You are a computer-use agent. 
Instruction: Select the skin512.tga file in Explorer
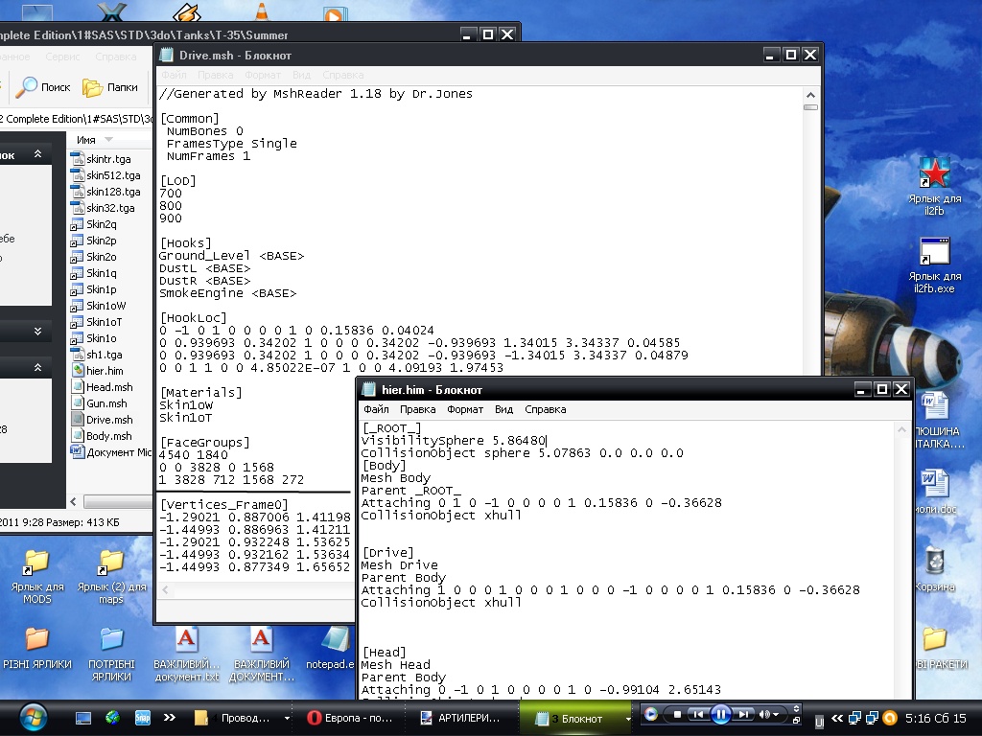112,175
